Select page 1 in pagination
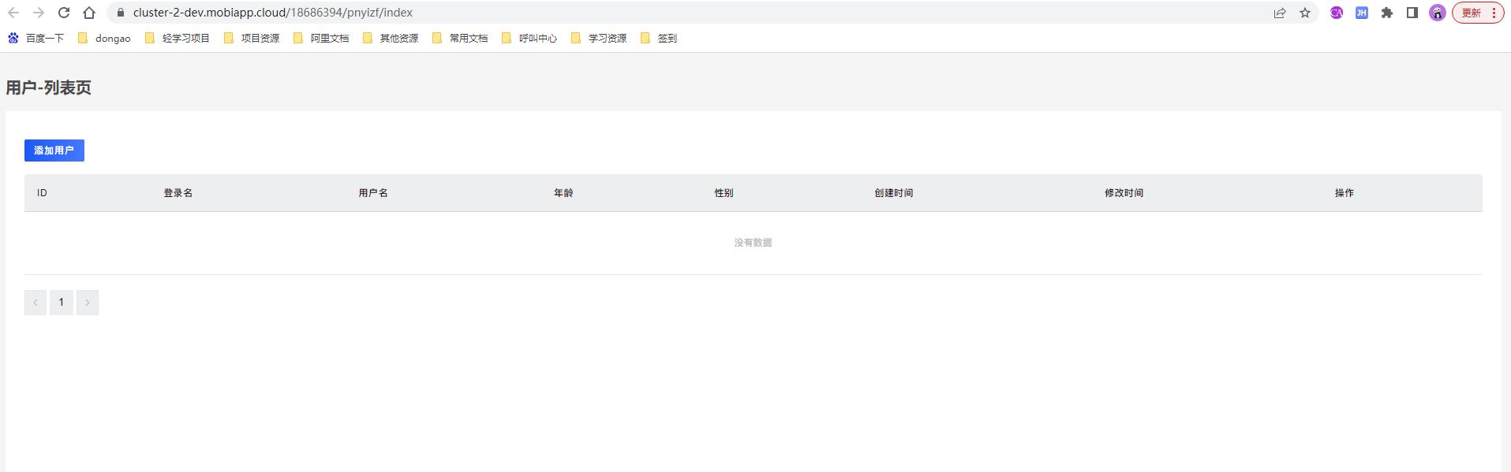This screenshot has height=472, width=1511. (x=62, y=303)
